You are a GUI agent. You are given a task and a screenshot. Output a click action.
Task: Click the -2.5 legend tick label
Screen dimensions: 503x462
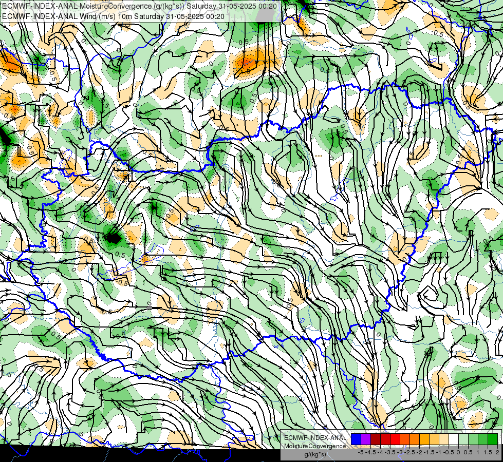[409, 452]
